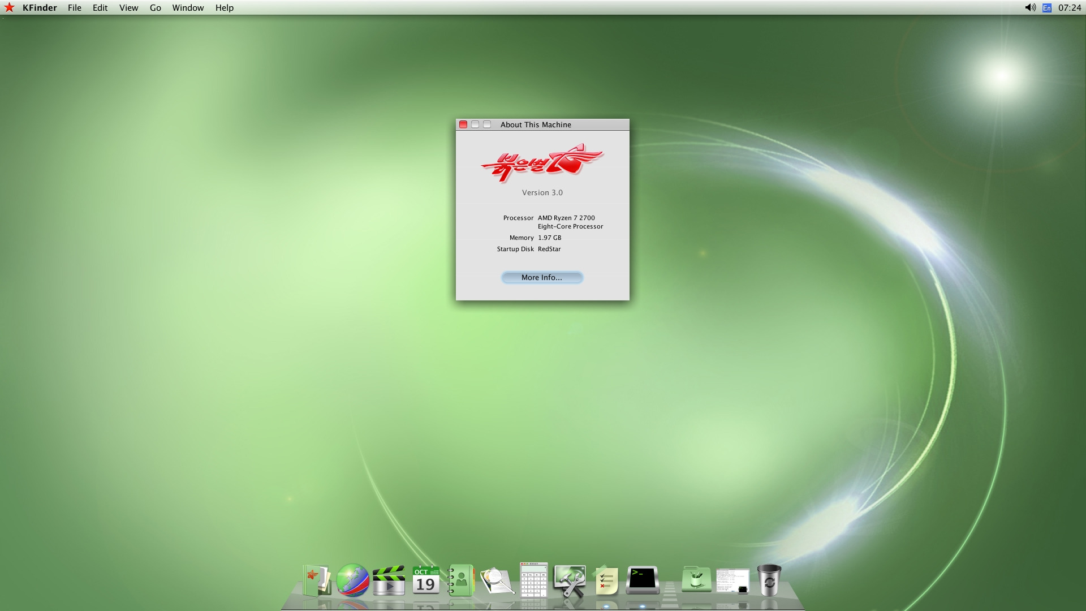Launch the terminal from the dock

coord(643,580)
